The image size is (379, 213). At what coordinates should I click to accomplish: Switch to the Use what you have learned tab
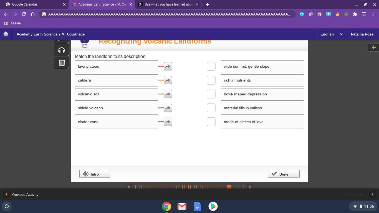click(x=169, y=4)
